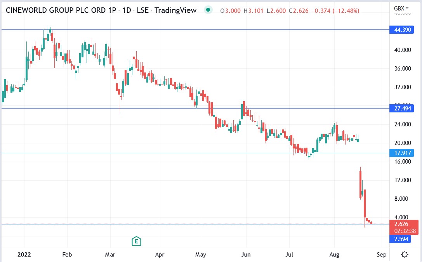Open the GBX currency dropdown
This screenshot has width=422, height=262.
click(x=398, y=7)
